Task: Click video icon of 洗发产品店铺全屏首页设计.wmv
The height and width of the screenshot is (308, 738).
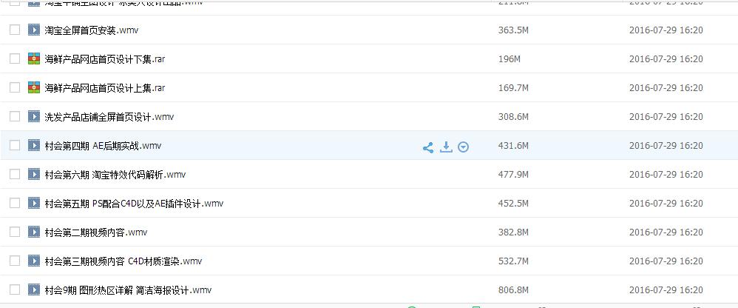Action: coord(34,115)
